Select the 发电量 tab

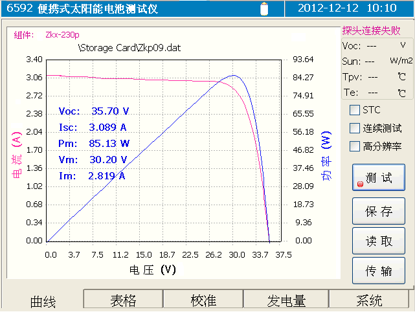286,300
